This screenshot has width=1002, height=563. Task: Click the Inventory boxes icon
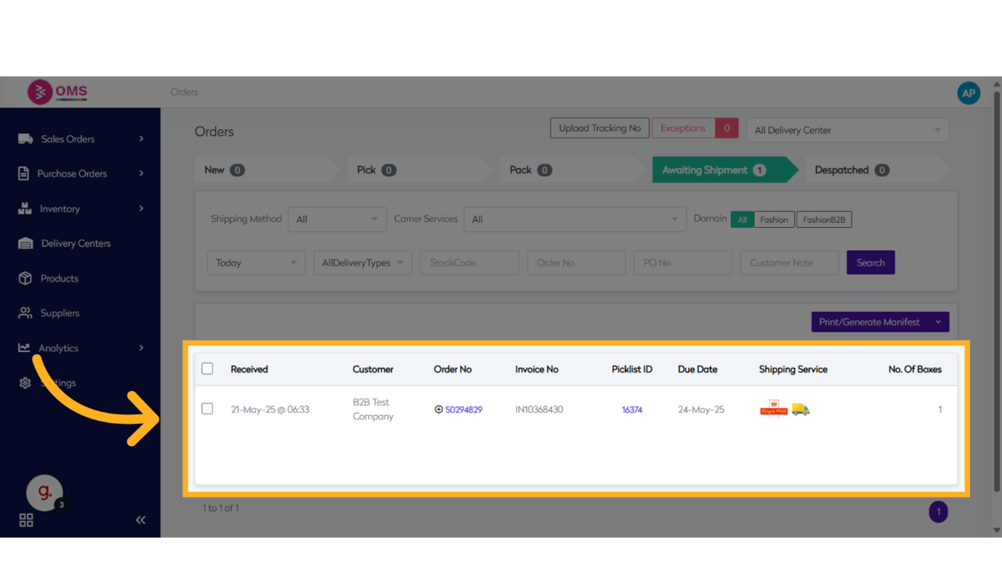click(x=25, y=208)
